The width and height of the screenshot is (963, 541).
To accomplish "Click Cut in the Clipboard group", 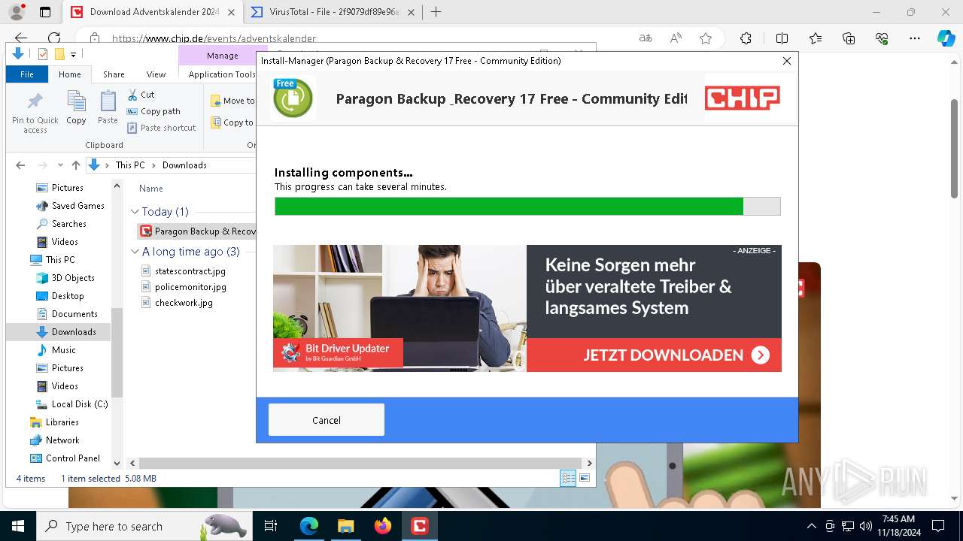I will [x=141, y=95].
